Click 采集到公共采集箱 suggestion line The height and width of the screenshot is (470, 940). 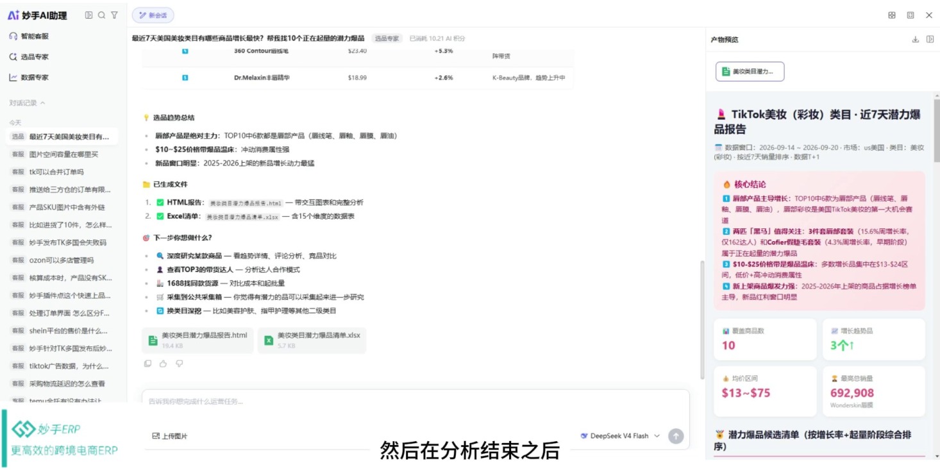[x=260, y=297]
